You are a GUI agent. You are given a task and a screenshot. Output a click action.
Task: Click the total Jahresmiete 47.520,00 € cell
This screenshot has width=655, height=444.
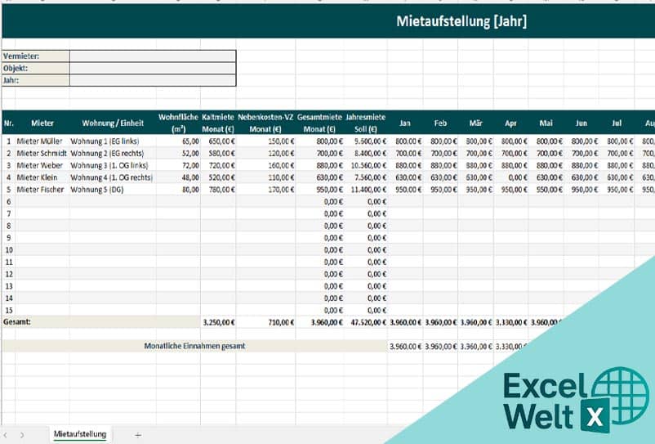365,322
